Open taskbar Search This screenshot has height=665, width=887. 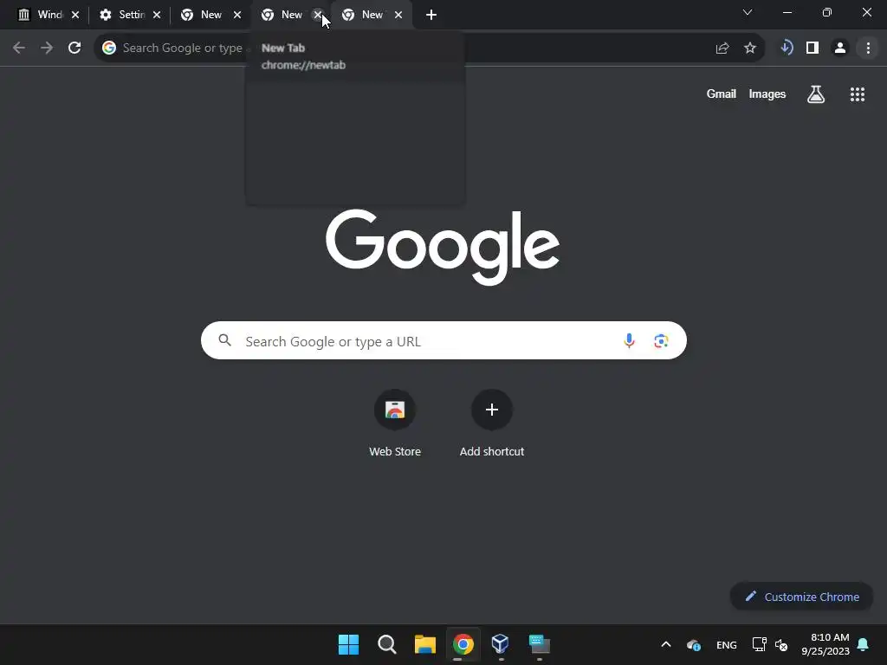coord(387,644)
